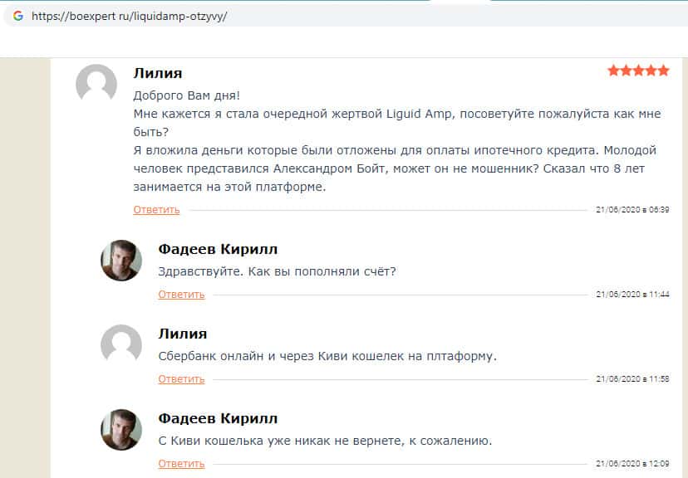Image resolution: width=688 pixels, height=478 pixels.
Task: Click Фадеев Кирилл name on last reply
Action: pos(218,418)
